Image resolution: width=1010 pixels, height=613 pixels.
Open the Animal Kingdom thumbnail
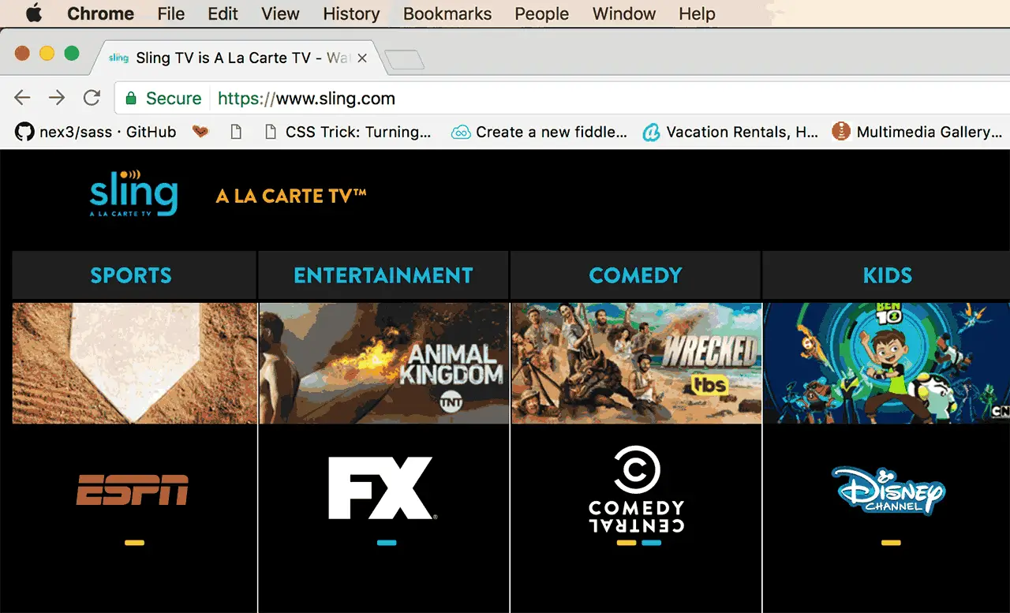point(383,363)
